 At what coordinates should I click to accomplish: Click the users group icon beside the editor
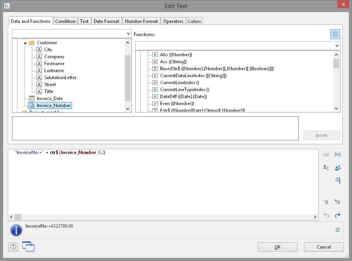pyautogui.click(x=337, y=168)
